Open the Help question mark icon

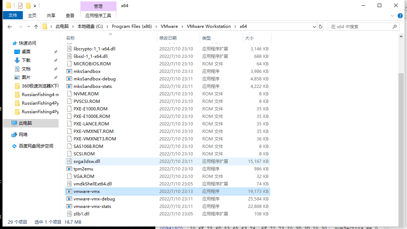pos(400,16)
